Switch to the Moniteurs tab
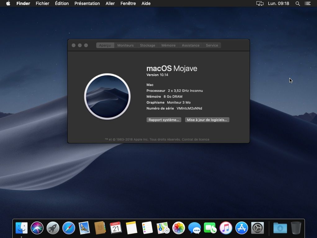Screen dimensions: 317x238 (x=125, y=45)
